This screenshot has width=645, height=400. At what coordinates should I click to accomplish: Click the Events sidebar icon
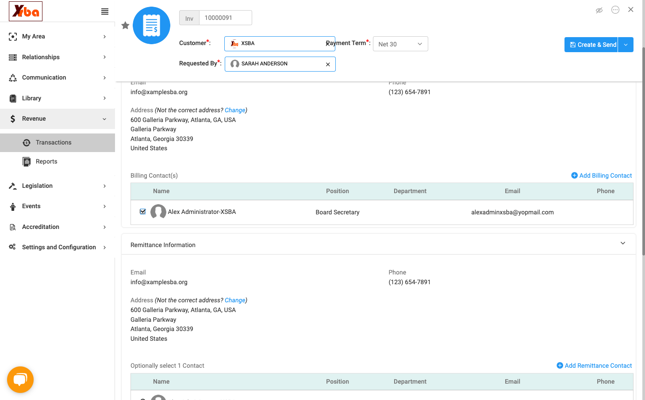click(13, 206)
